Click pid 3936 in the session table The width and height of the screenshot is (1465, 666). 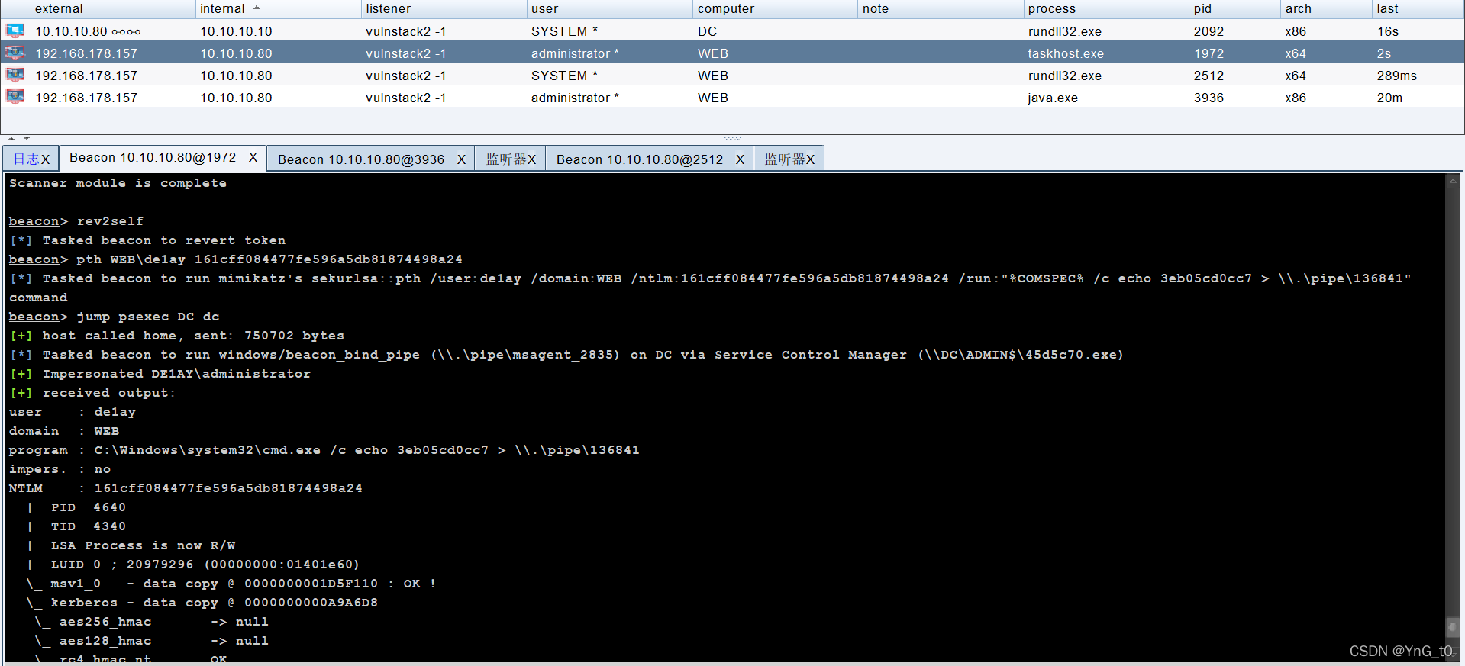tap(1208, 98)
